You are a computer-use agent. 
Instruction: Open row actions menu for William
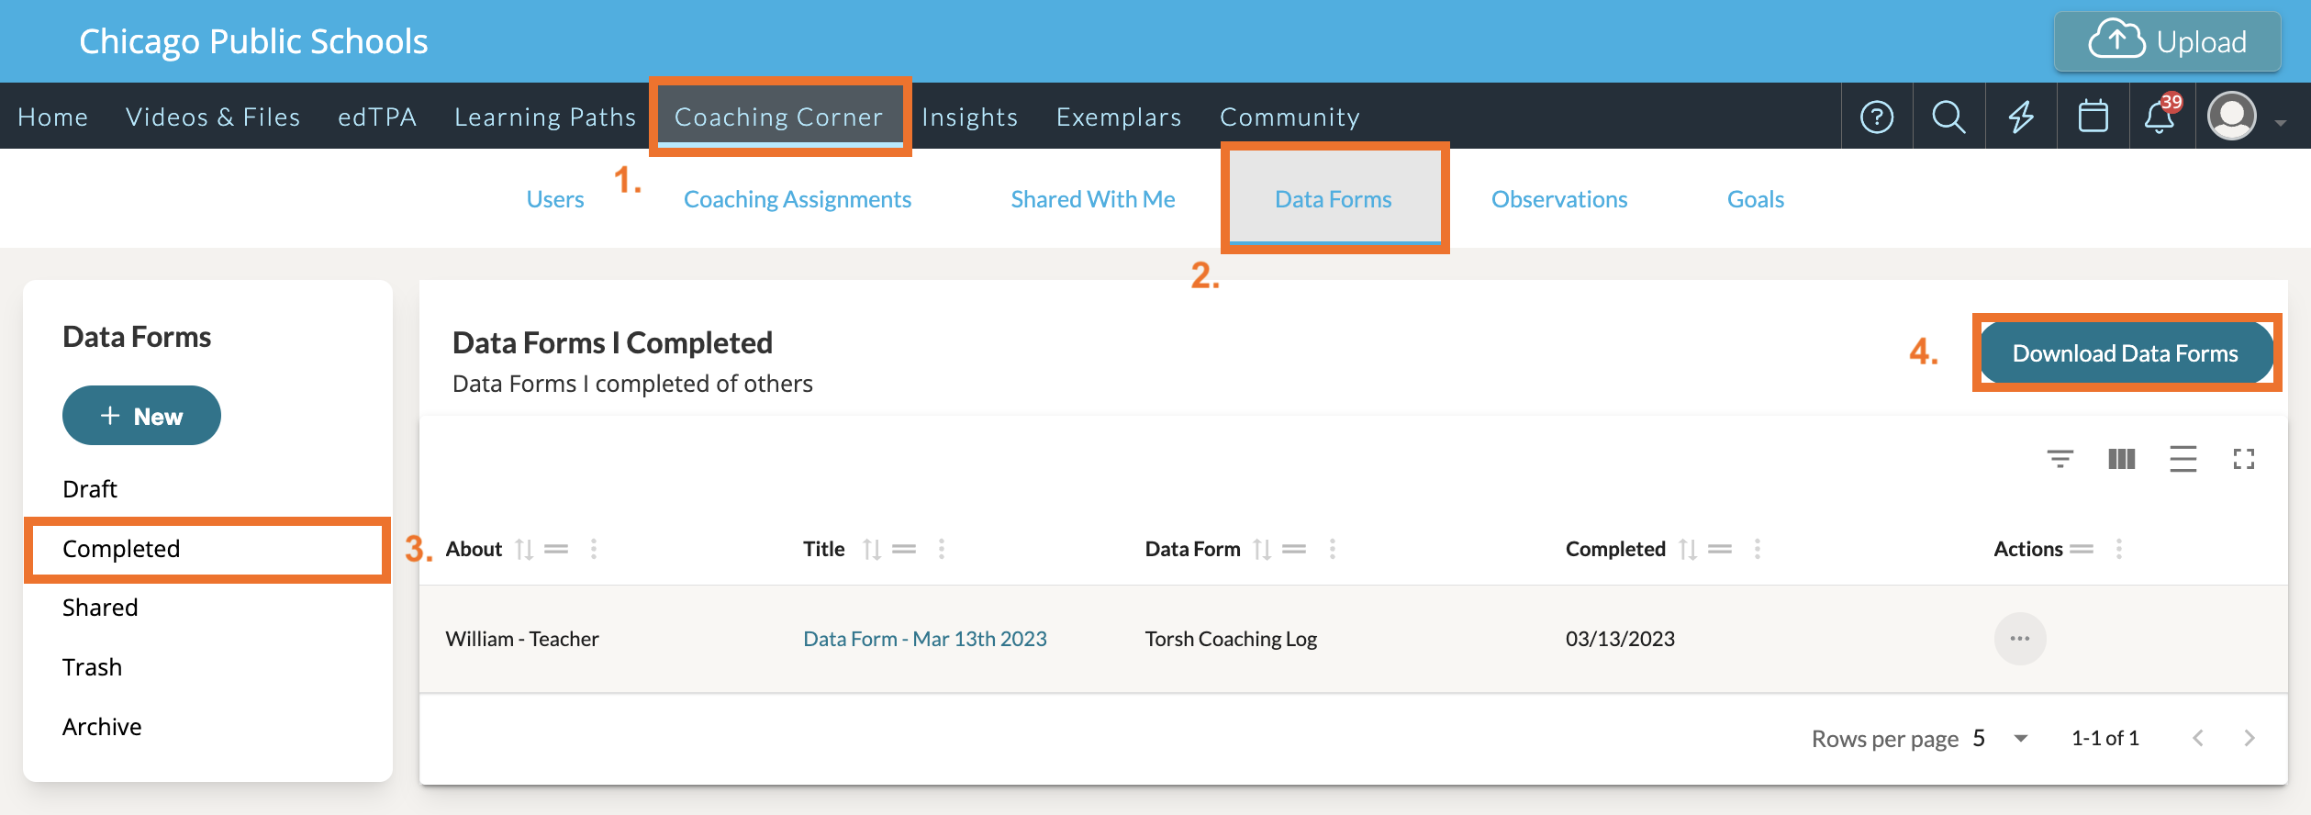[2019, 639]
